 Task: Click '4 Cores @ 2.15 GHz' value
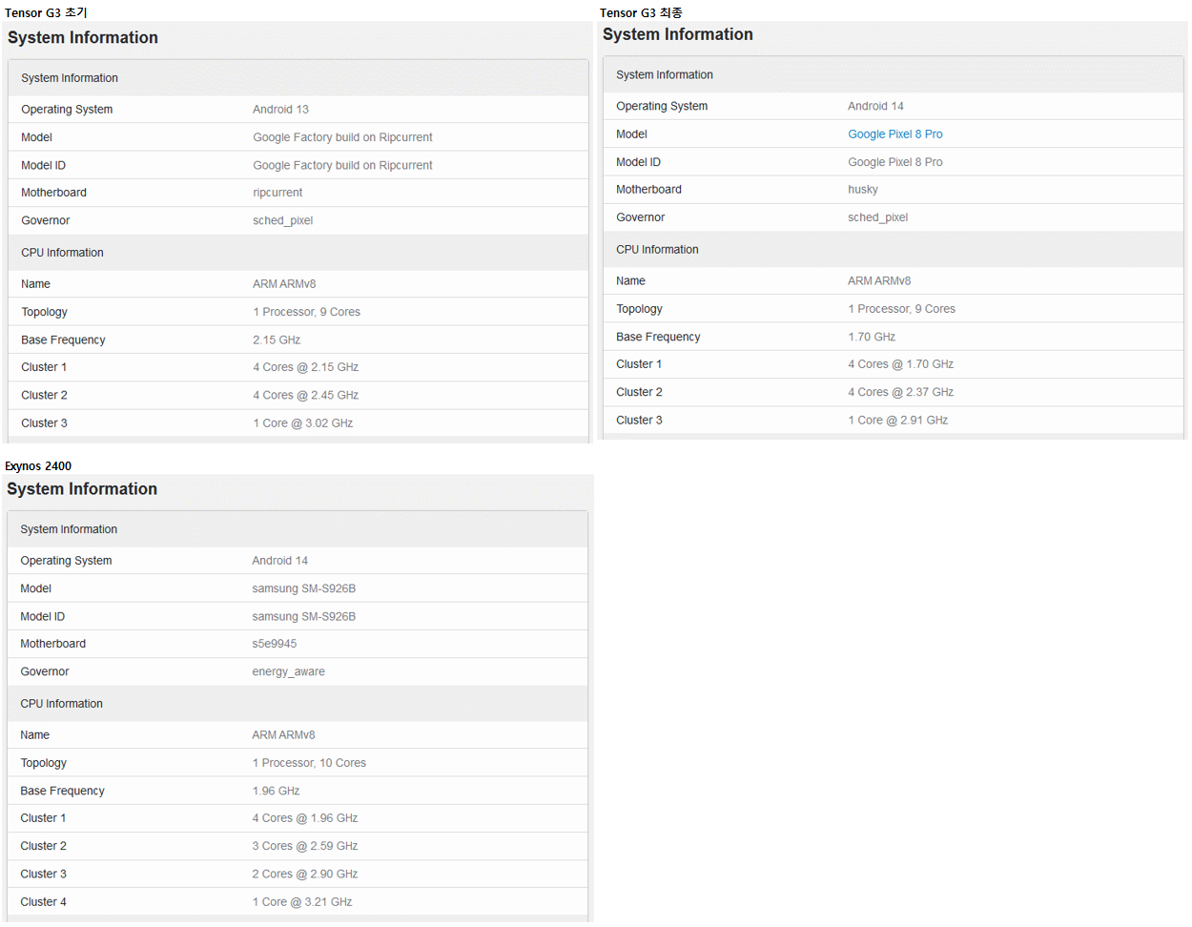click(x=305, y=367)
